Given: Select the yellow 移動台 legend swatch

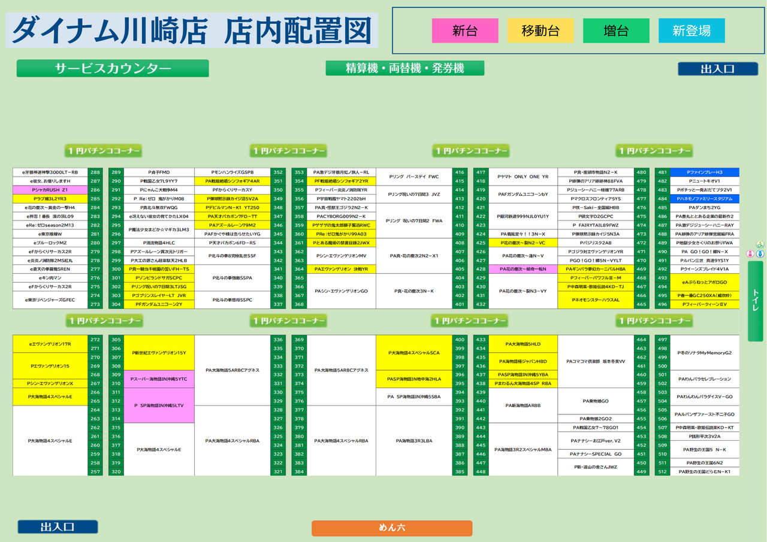Looking at the screenshot, I should 540,31.
